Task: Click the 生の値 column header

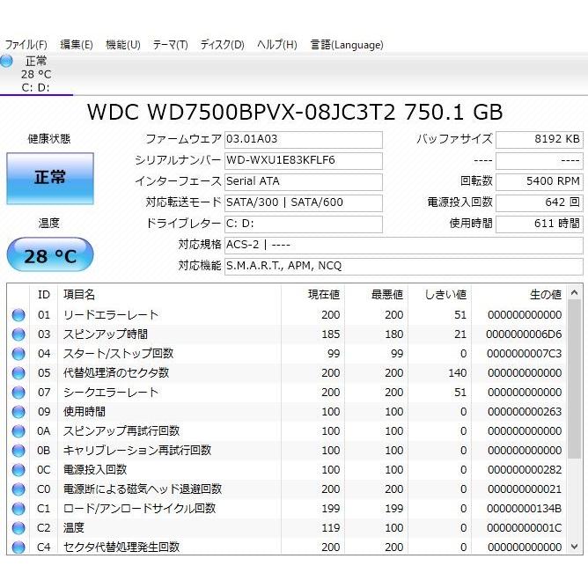Action: (518, 295)
